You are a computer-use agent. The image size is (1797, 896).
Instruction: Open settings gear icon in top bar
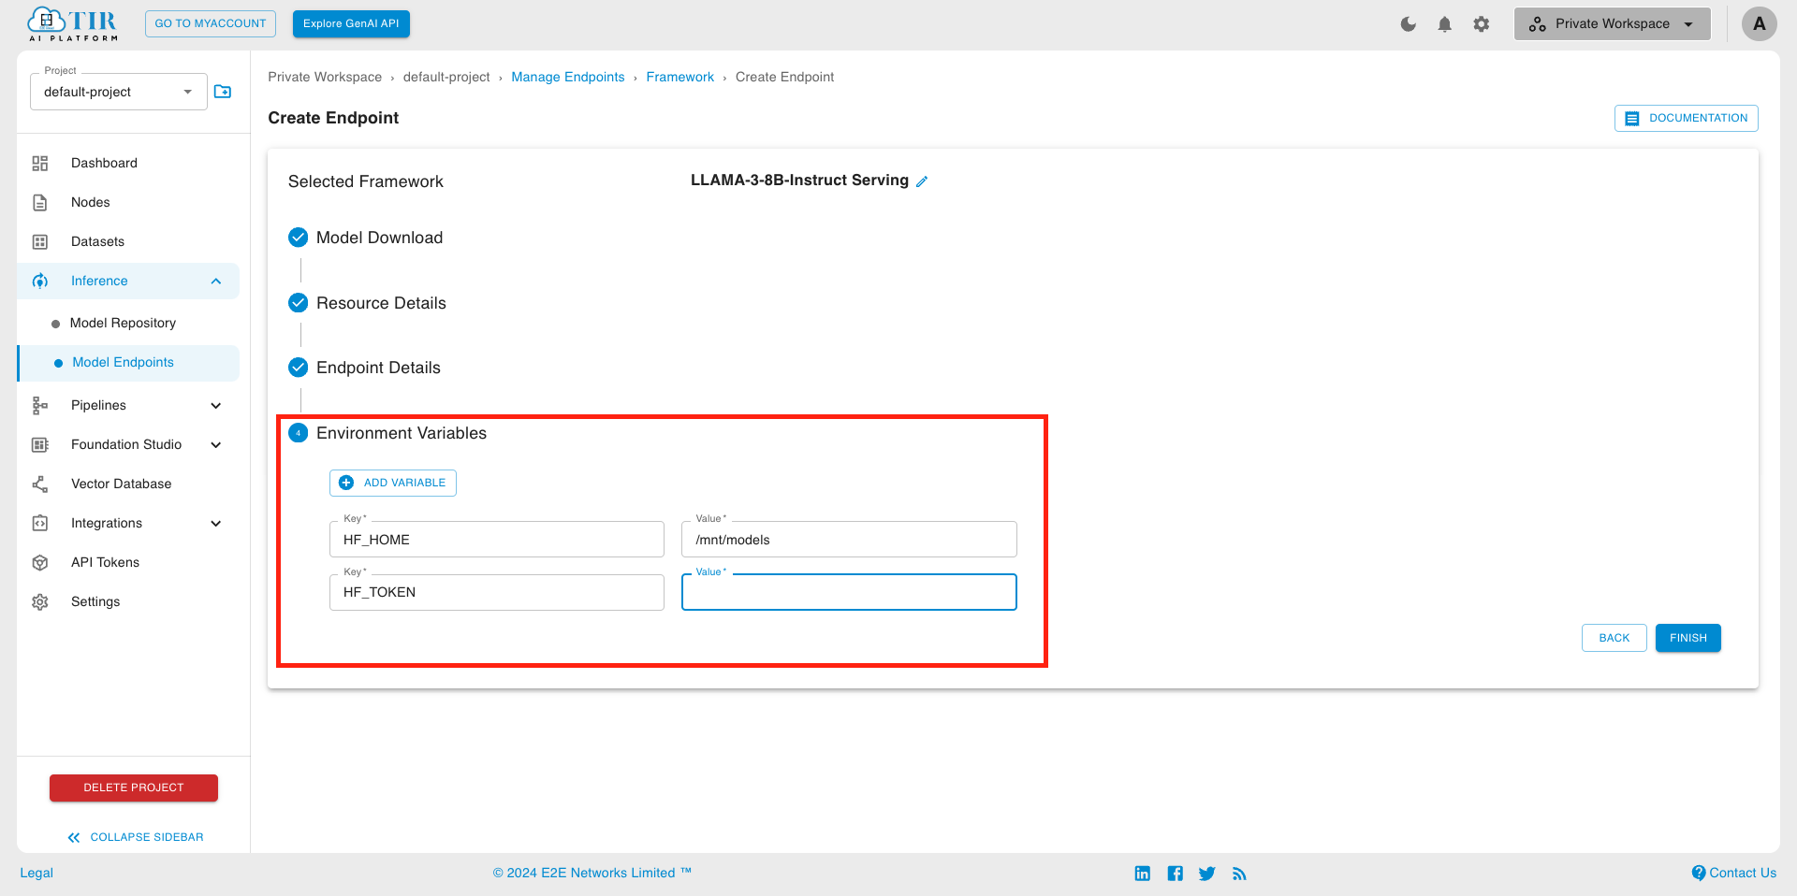(x=1481, y=24)
